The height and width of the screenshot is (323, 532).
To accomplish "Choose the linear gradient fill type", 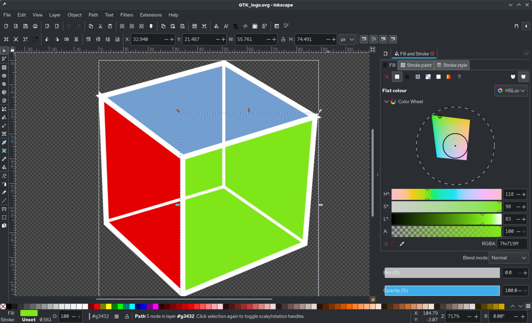I will click(x=407, y=77).
